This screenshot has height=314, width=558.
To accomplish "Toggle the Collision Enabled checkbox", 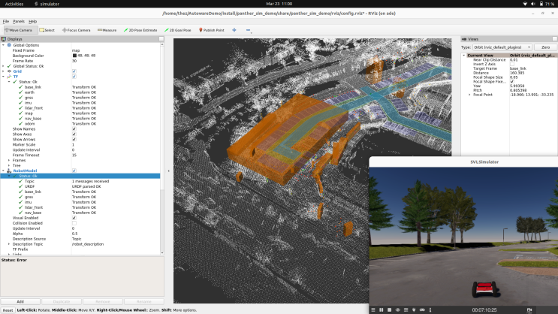I will pyautogui.click(x=74, y=223).
